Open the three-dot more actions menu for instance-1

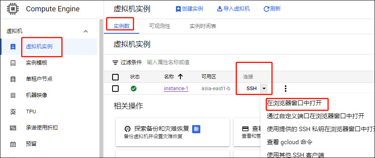pyautogui.click(x=285, y=89)
